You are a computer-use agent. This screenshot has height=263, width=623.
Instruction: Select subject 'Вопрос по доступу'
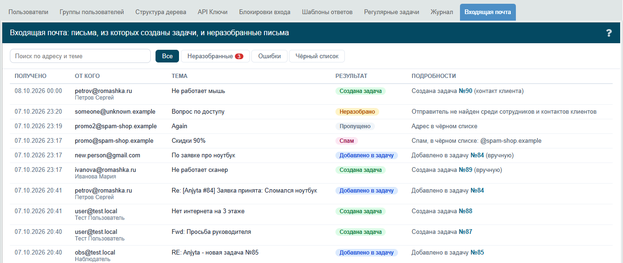click(x=198, y=112)
